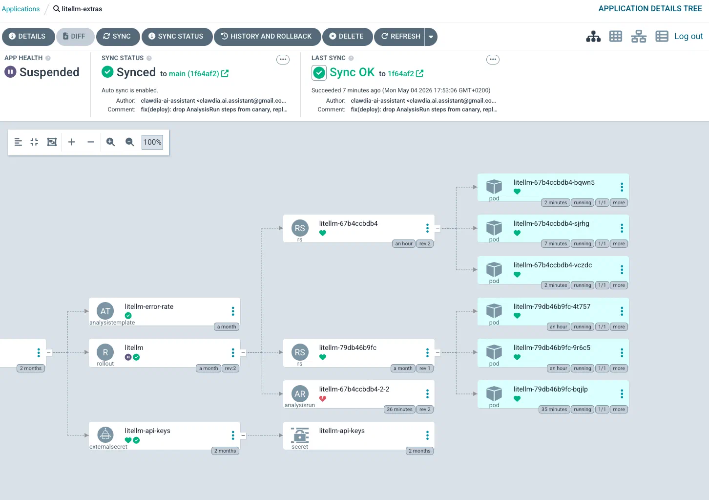Click the zoom out magnifier icon
Image resolution: width=709 pixels, height=500 pixels.
tap(129, 142)
